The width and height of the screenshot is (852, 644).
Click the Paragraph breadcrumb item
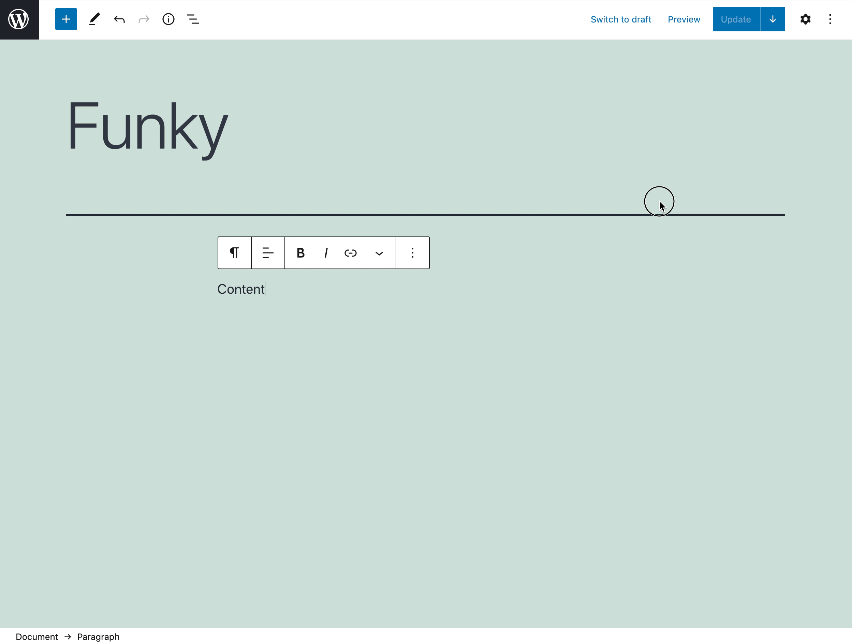click(x=98, y=637)
